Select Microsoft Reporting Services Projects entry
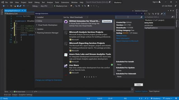179x100 pixels. tap(88, 47)
